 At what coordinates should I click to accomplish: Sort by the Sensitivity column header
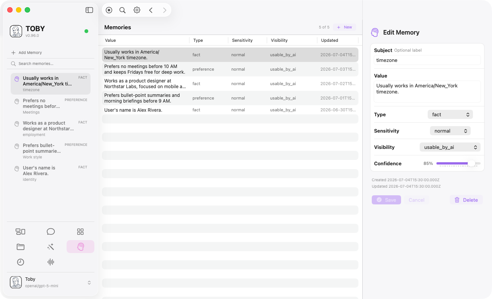248,40
